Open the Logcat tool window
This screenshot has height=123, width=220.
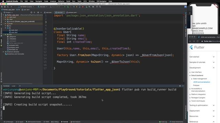coord(20,122)
